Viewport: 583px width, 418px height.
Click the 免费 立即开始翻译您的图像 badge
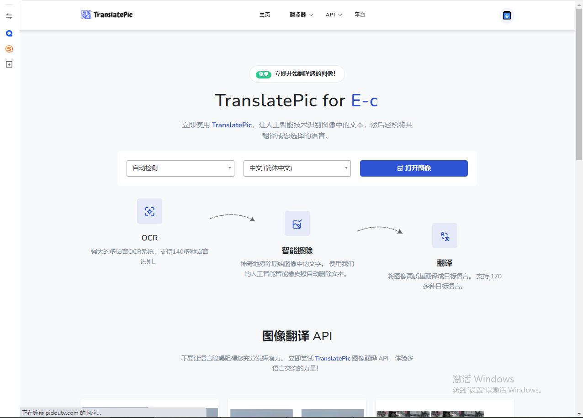tap(297, 74)
